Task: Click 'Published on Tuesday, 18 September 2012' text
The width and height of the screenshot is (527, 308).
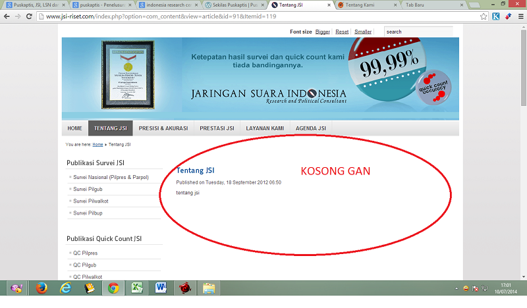Action: 229,182
